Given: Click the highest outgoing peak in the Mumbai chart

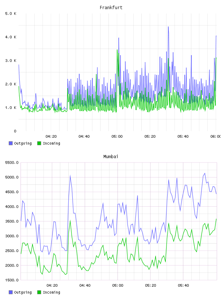Looking at the screenshot, I should [205, 173].
